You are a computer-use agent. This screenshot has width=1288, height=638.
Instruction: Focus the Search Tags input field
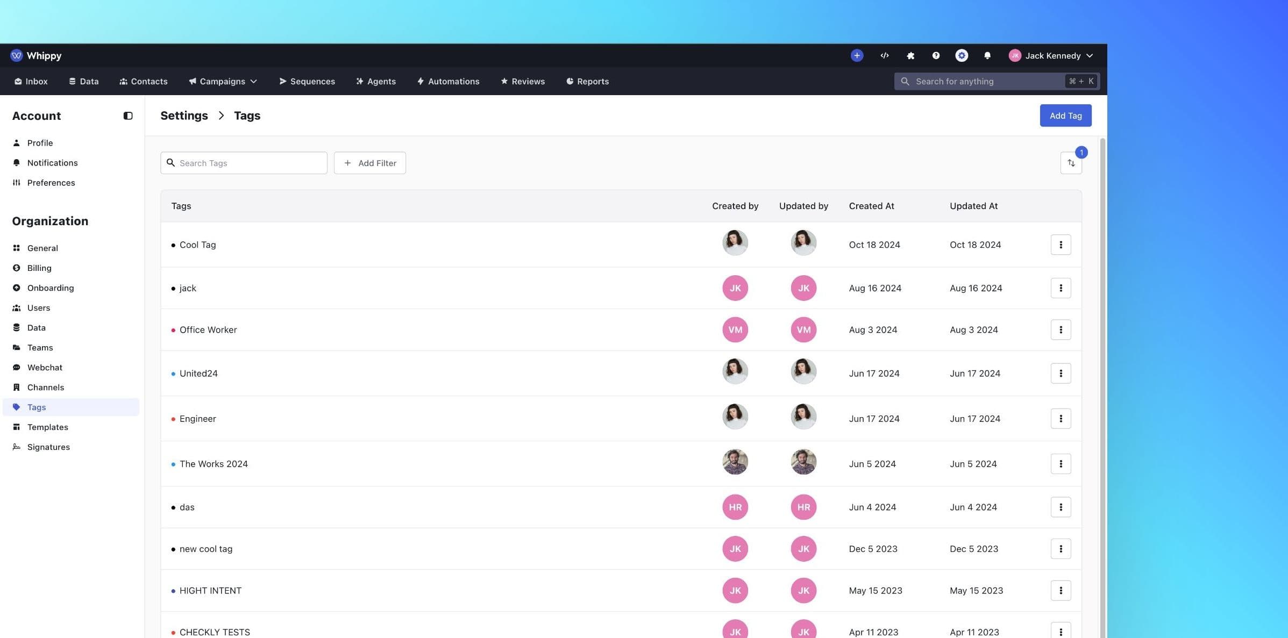click(x=250, y=163)
